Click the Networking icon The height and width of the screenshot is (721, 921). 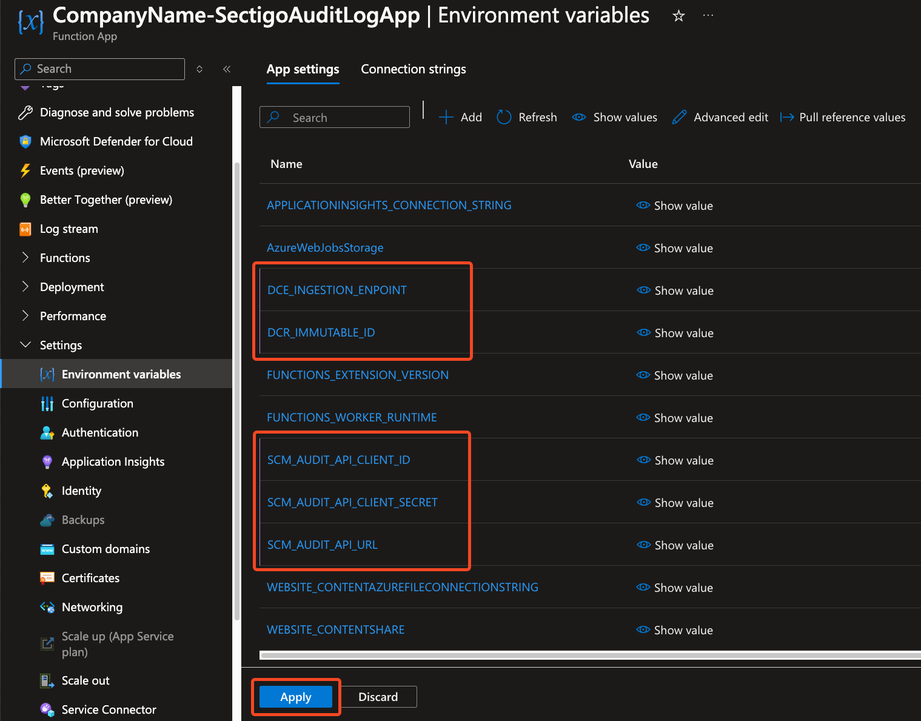click(47, 607)
